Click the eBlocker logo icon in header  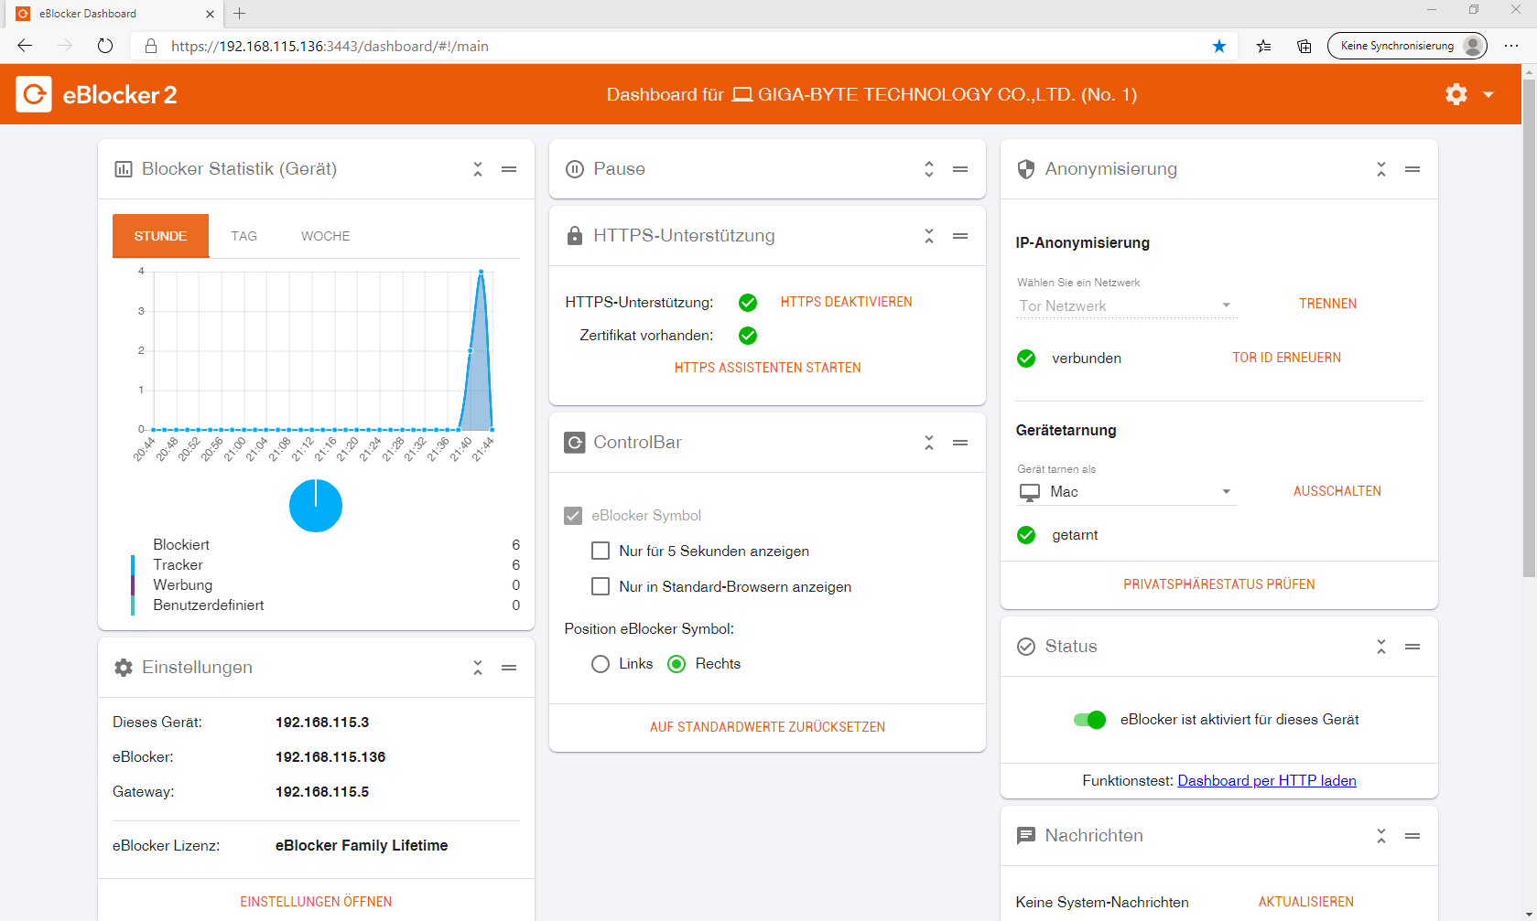coord(34,94)
